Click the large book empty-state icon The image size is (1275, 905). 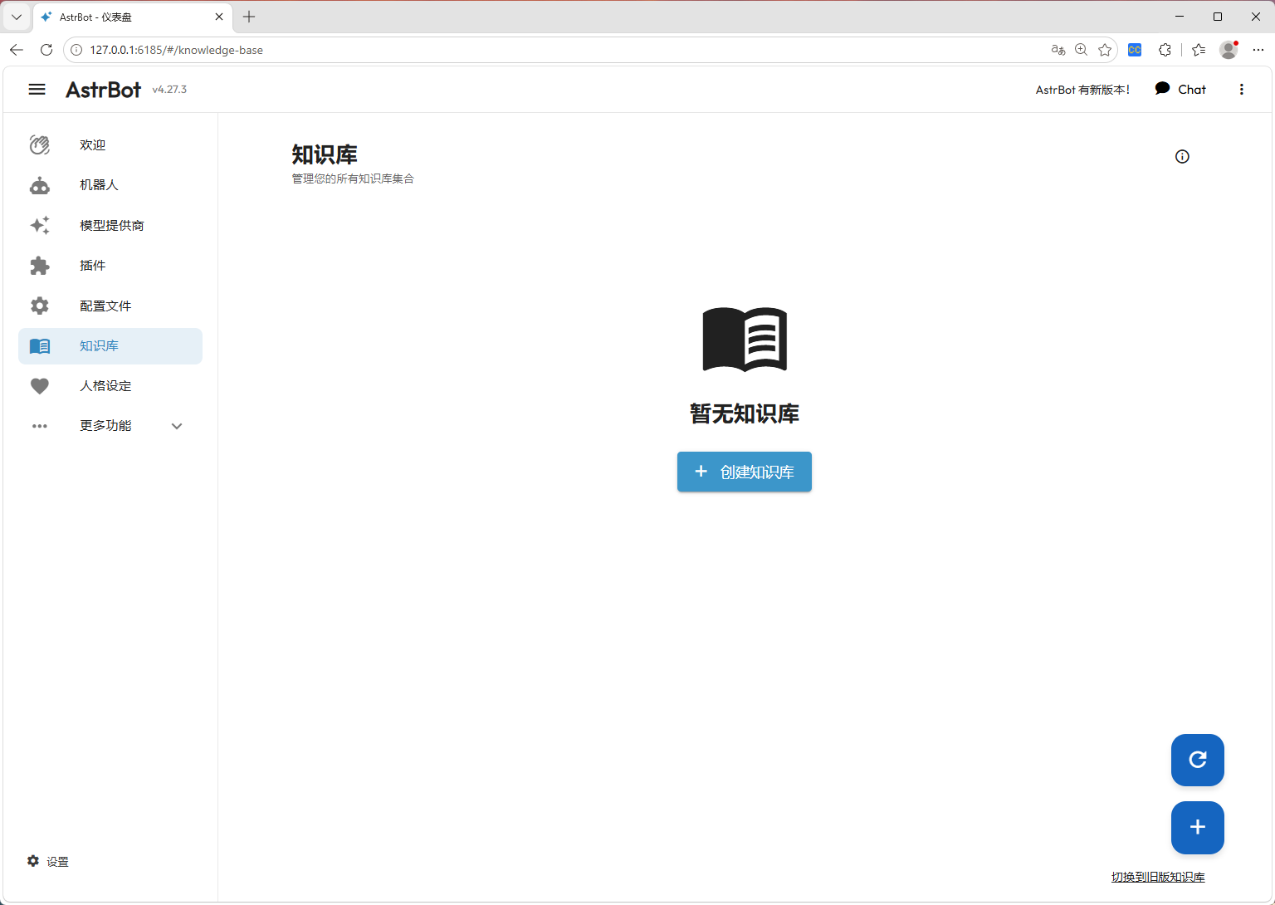[745, 340]
